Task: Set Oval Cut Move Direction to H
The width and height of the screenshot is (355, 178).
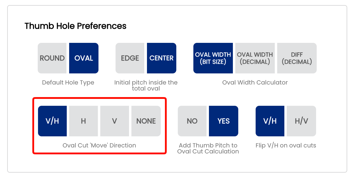Action: click(x=84, y=121)
